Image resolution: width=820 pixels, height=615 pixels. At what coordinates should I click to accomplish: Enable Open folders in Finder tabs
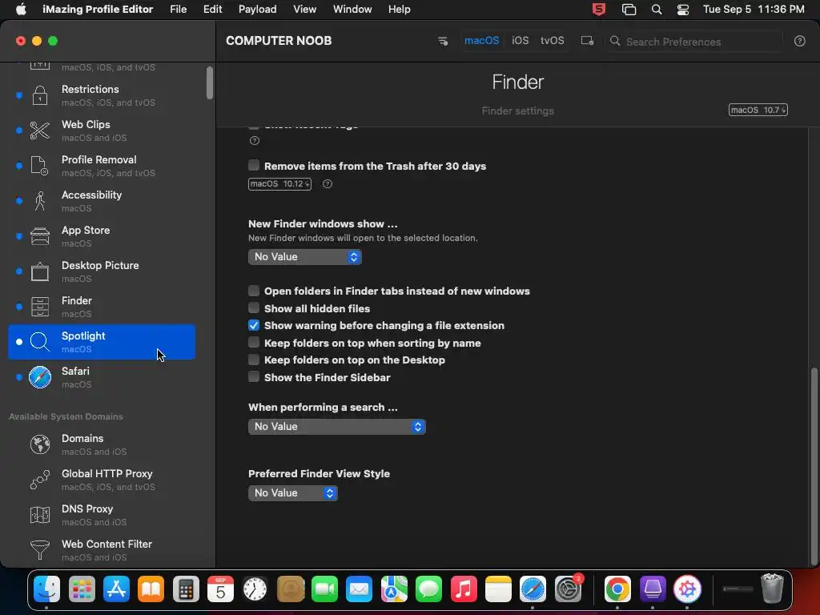coord(254,291)
